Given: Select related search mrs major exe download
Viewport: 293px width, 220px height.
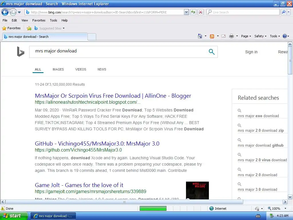Looking at the screenshot, I should (x=258, y=116).
